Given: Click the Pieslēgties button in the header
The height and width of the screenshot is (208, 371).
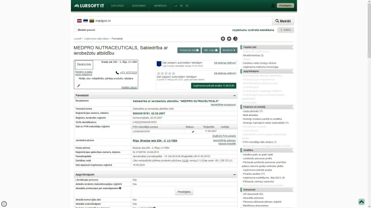Looking at the screenshot, I should click(285, 5).
